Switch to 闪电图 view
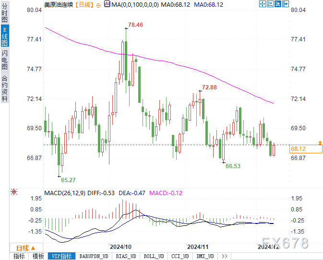Viewport: 323px width, 260px height. click(5, 60)
